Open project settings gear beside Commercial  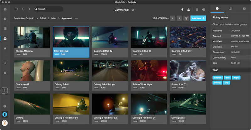(x=133, y=10)
